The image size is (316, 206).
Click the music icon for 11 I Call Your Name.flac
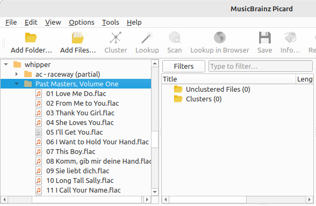point(39,190)
